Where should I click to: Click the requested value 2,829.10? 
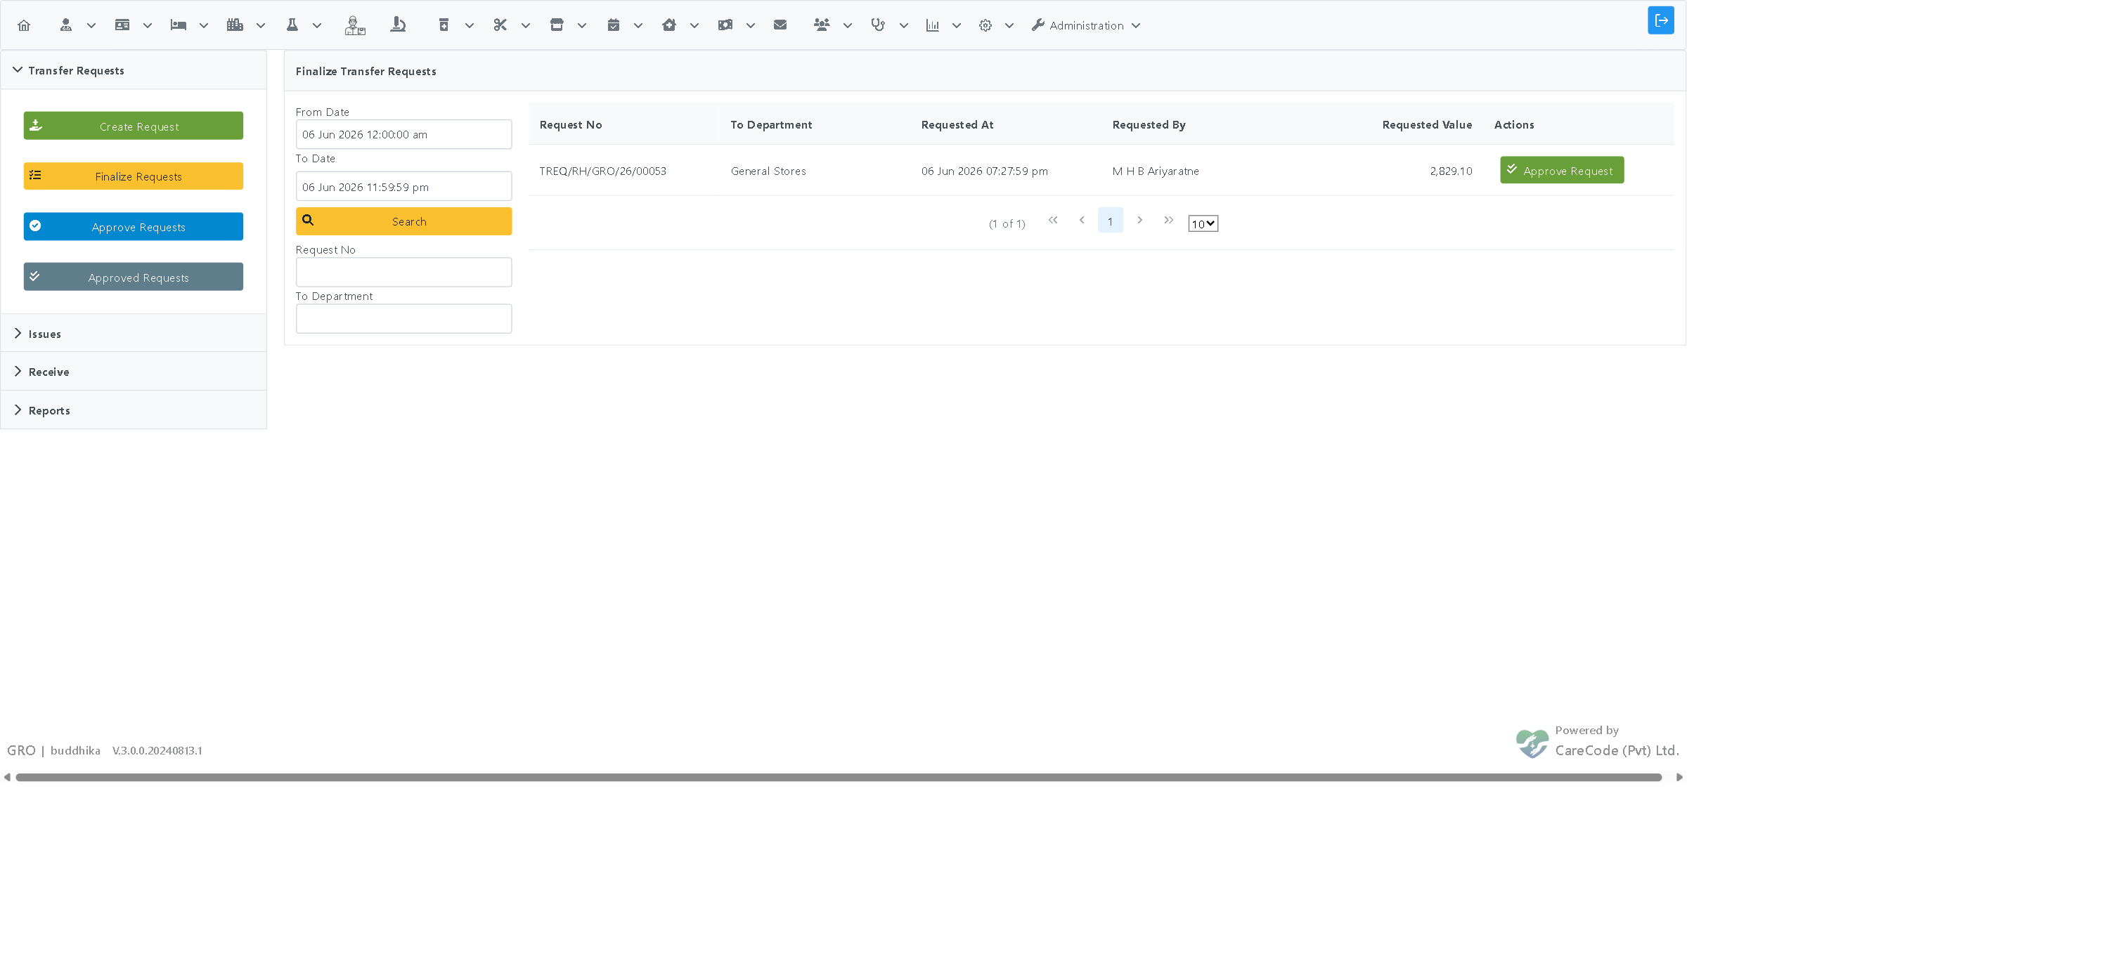pyautogui.click(x=1450, y=171)
